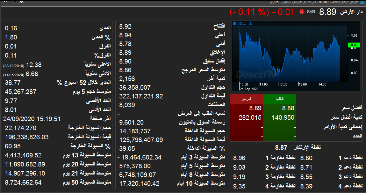The image size is (366, 193).
Task: Click متوسط حجم 5 يوم value 45,267,287
Action: click(21, 92)
